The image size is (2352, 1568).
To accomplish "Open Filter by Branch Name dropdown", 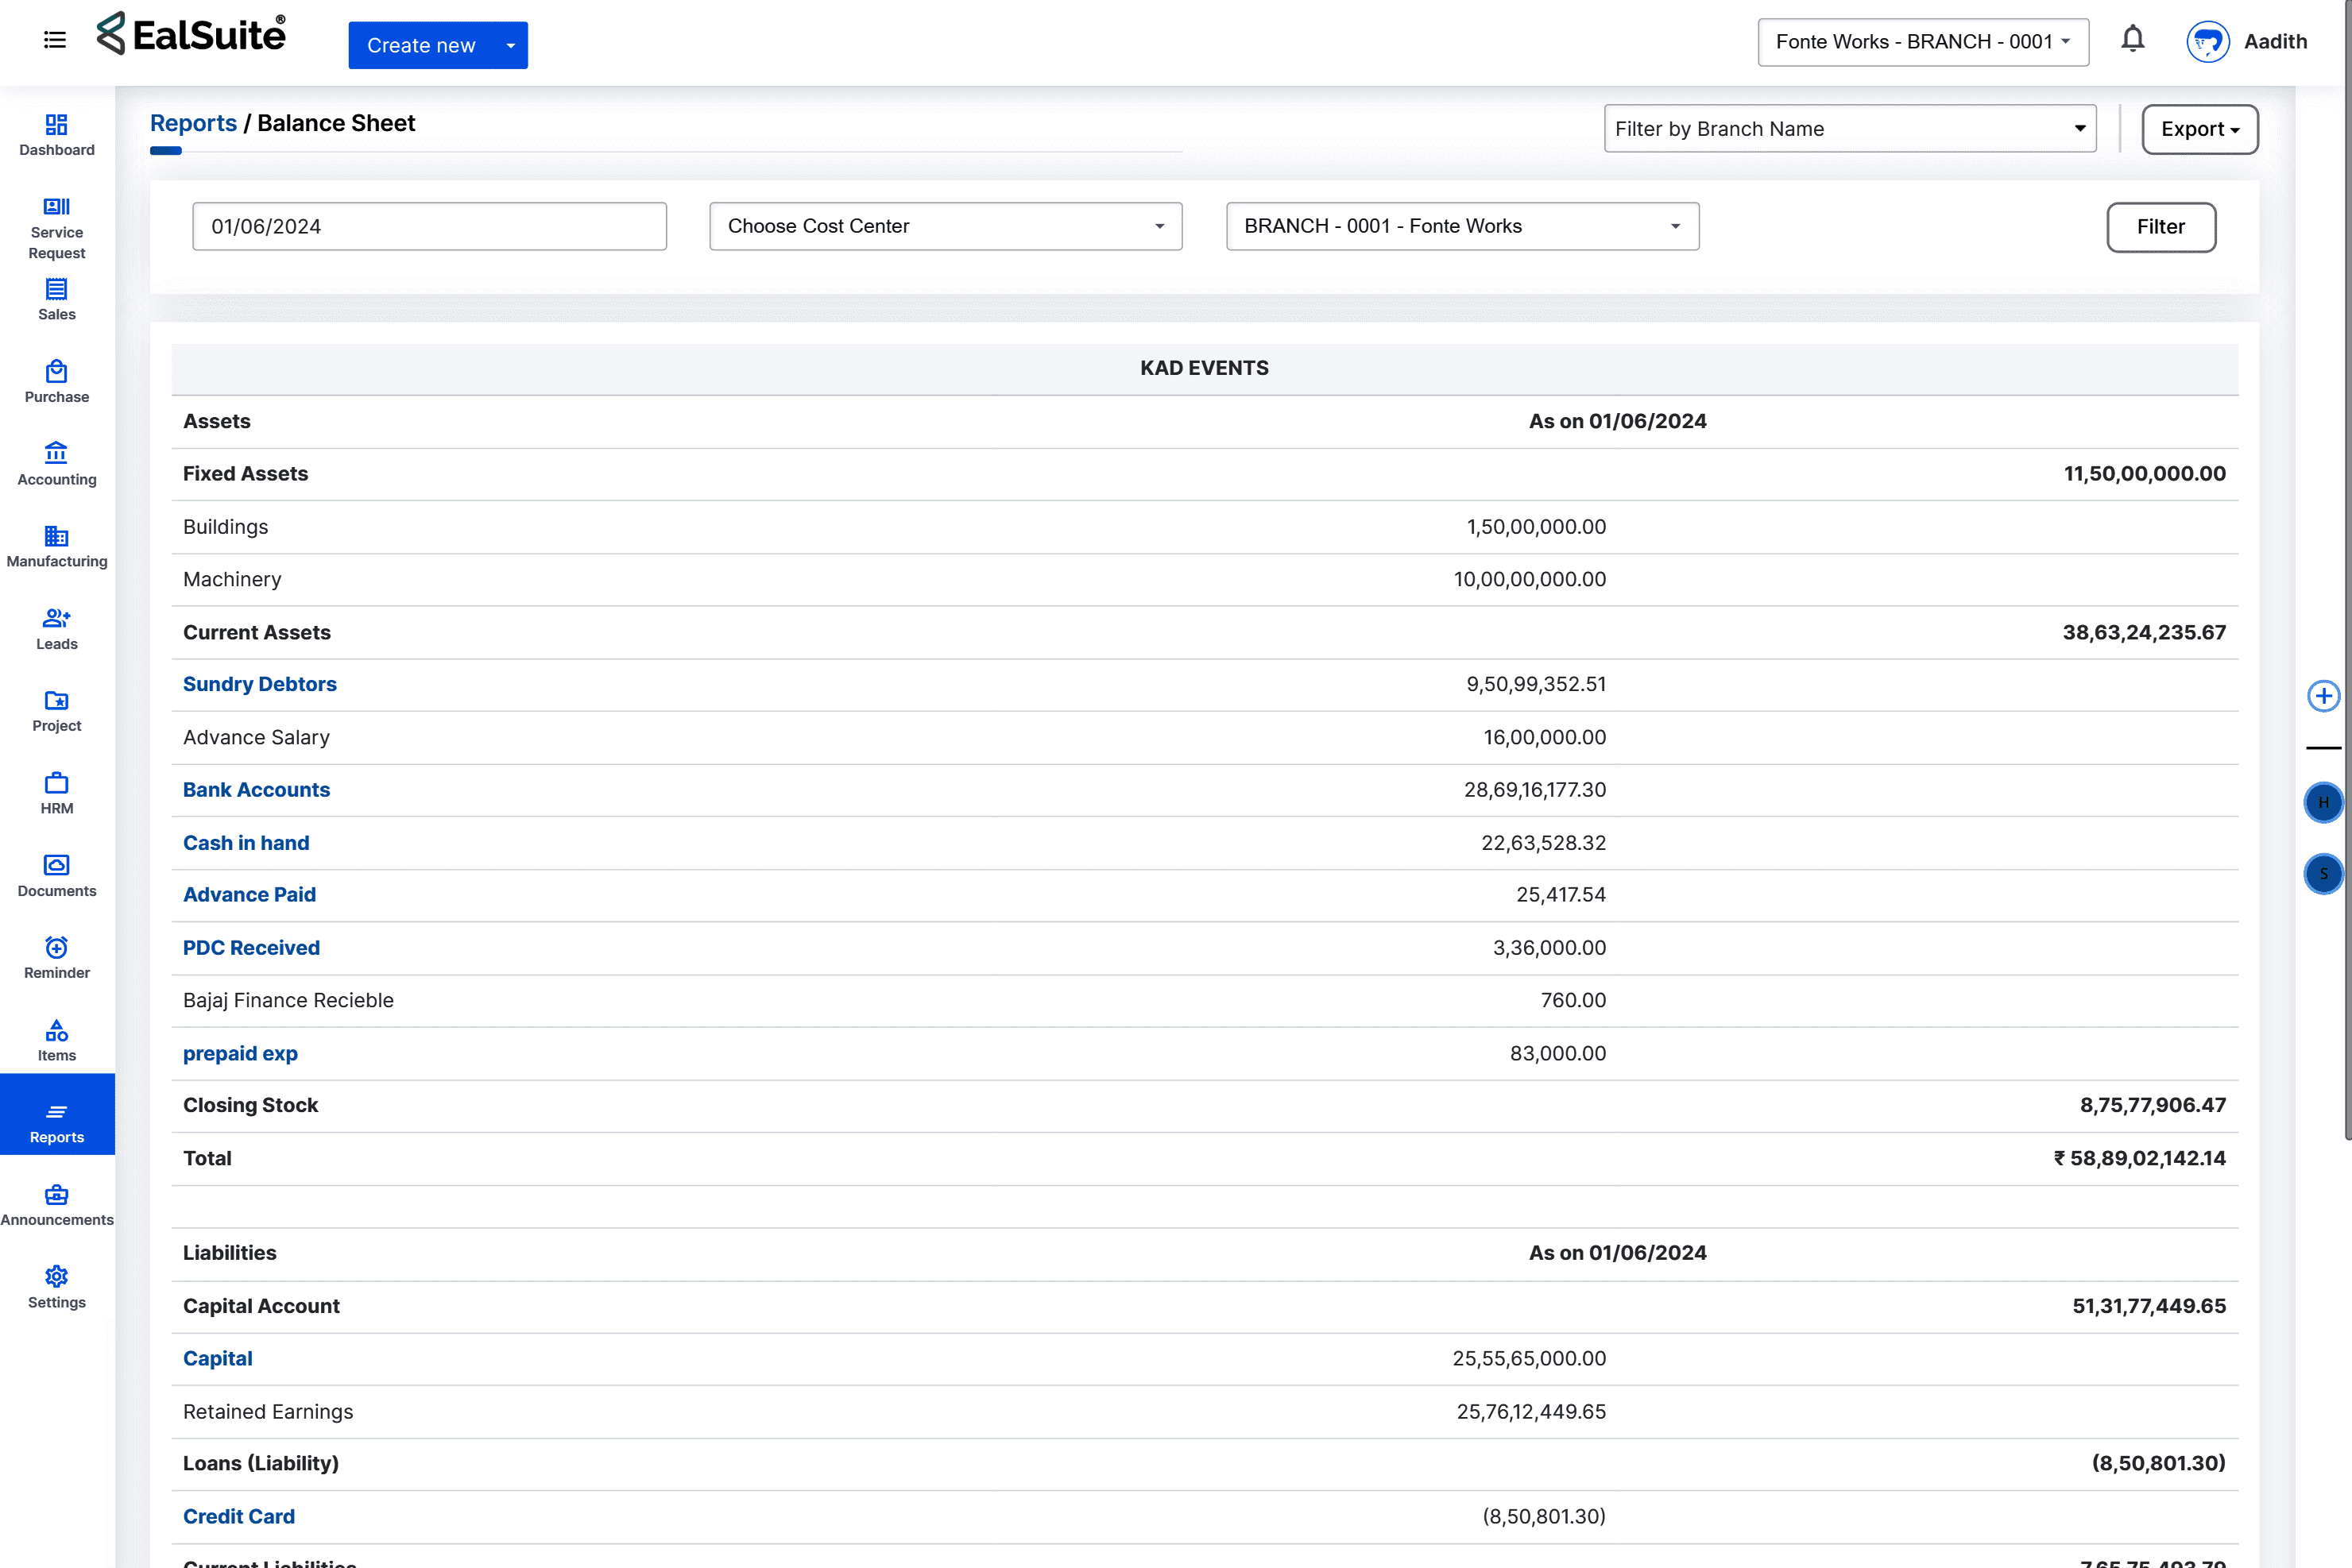I will [1849, 129].
